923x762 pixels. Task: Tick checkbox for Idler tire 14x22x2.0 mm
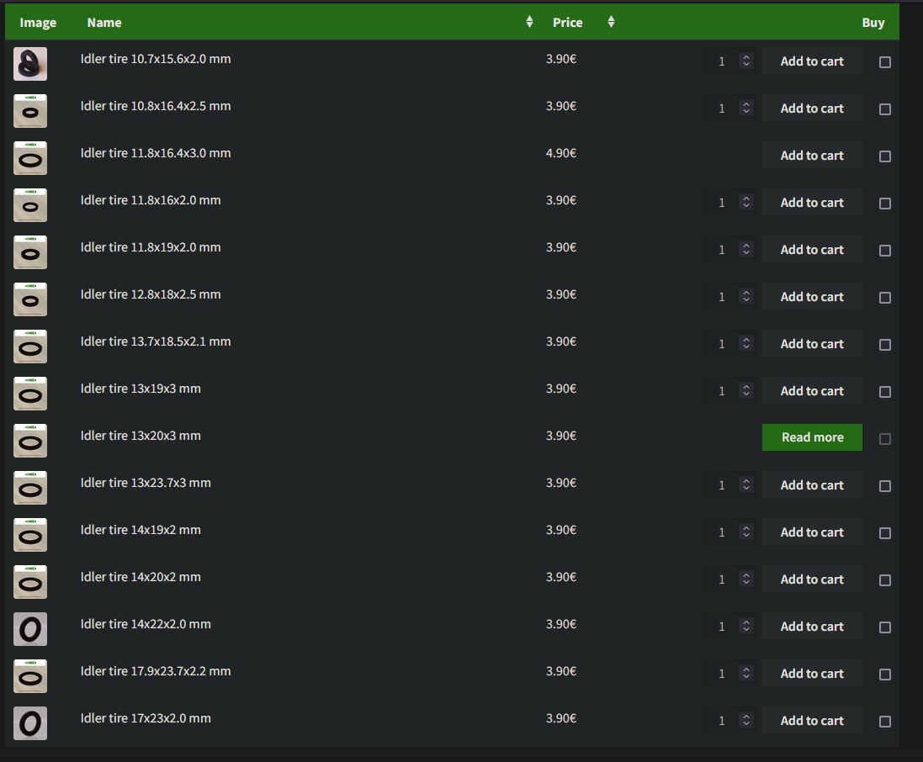[885, 627]
